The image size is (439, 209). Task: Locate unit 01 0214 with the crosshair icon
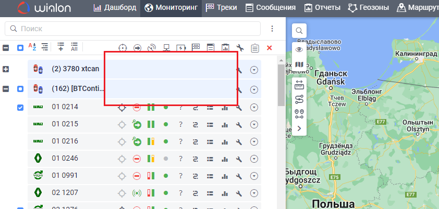tap(122, 108)
